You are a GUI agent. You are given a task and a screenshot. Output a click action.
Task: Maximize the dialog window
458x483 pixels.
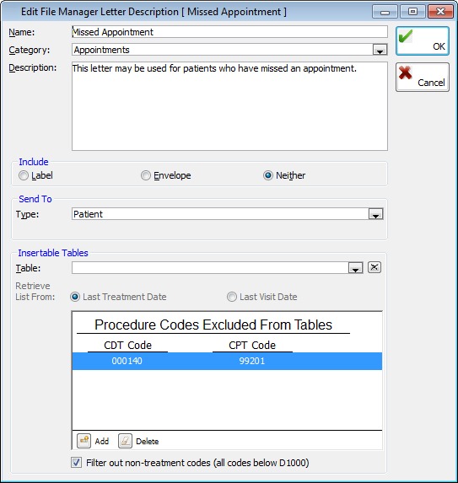412,12
